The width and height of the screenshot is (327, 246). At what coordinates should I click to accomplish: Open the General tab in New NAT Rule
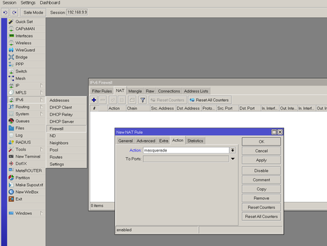[x=125, y=141]
